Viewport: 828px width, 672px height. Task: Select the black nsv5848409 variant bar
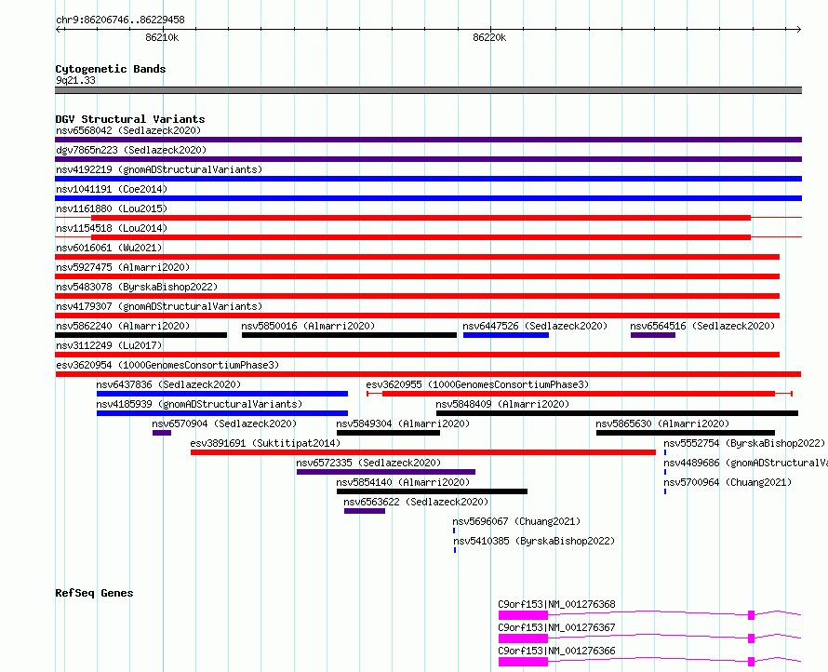(618, 413)
